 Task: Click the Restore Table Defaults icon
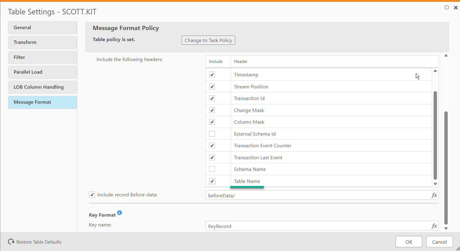[11, 242]
